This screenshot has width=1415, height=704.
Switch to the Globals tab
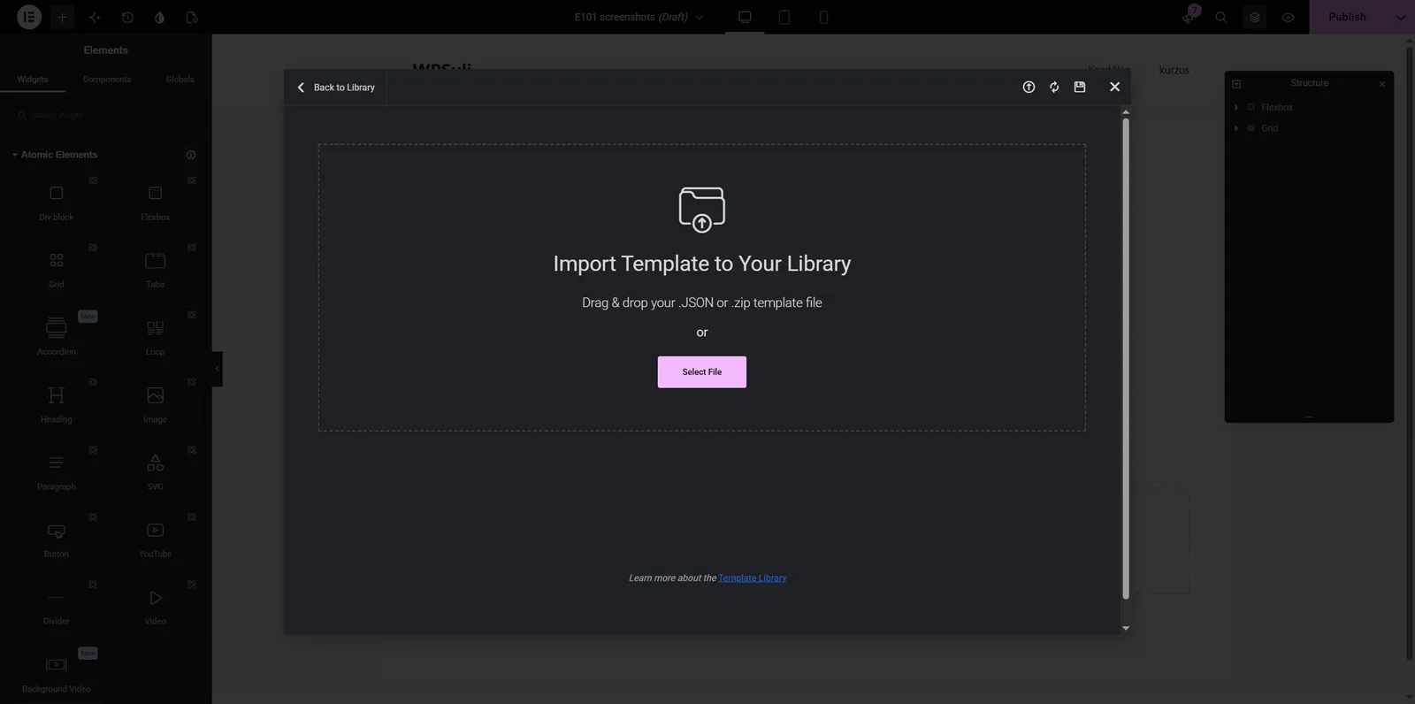pos(180,80)
